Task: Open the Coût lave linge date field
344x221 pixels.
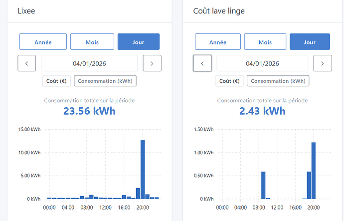Action: (x=262, y=63)
